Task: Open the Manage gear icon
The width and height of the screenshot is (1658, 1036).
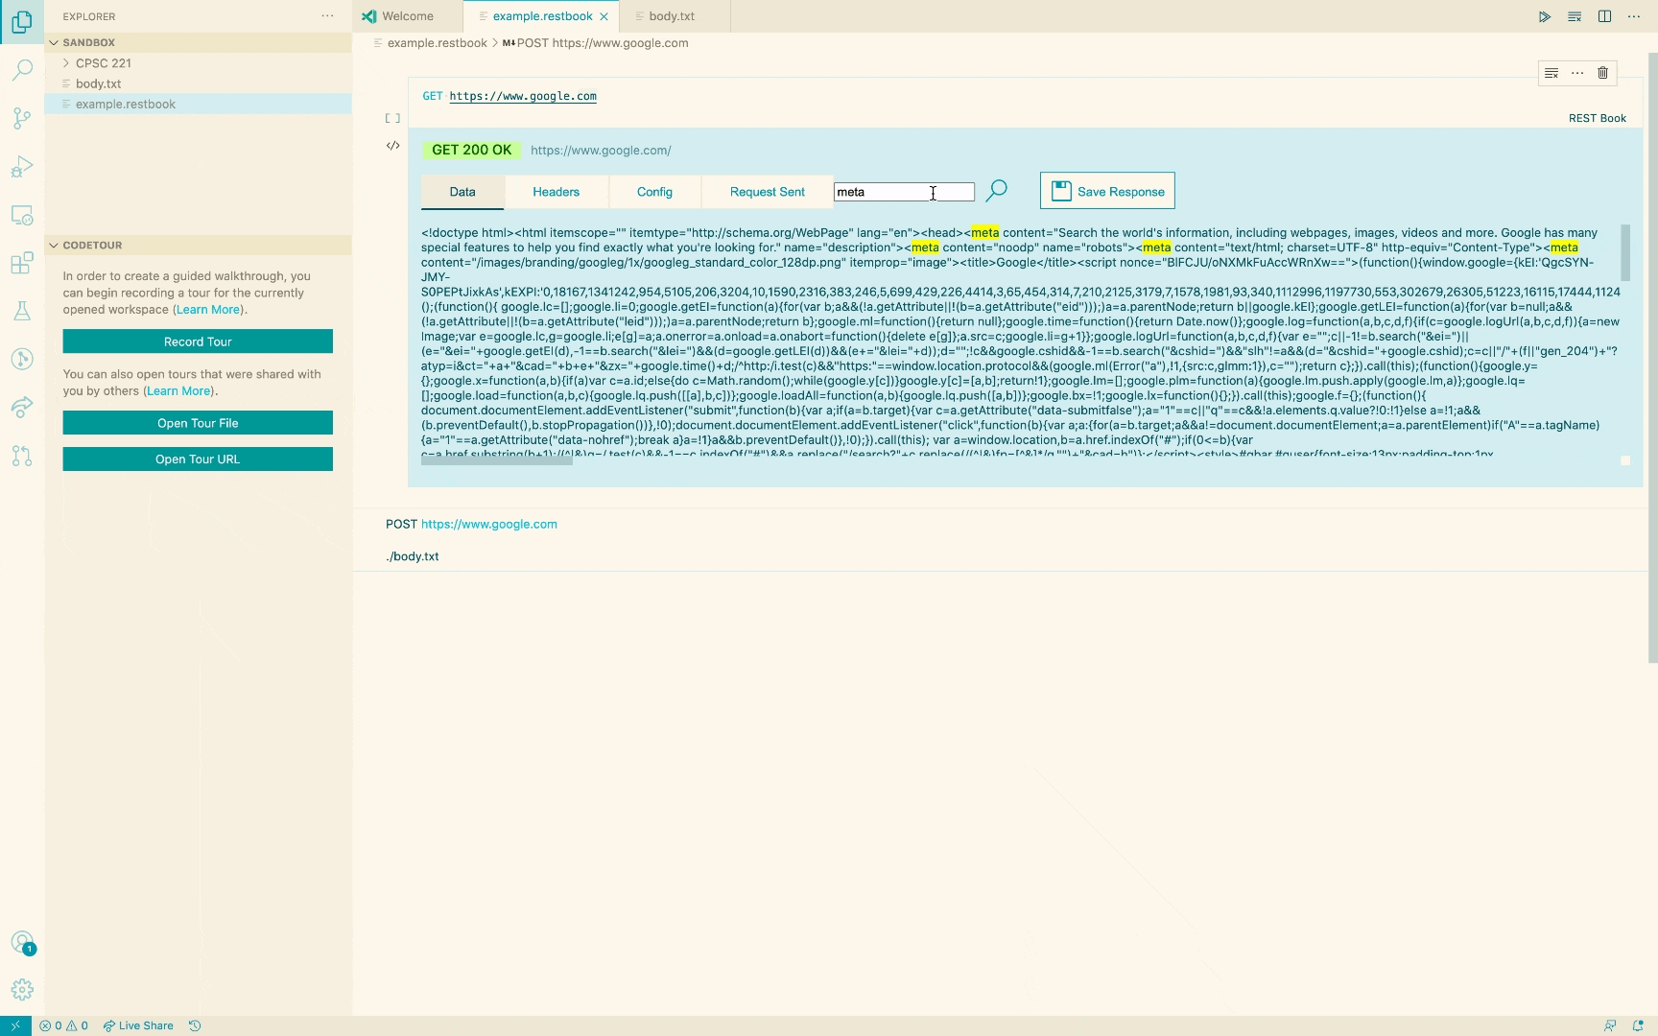Action: tap(22, 990)
